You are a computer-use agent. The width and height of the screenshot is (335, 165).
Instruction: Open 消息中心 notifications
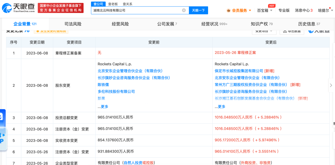(x=304, y=10)
